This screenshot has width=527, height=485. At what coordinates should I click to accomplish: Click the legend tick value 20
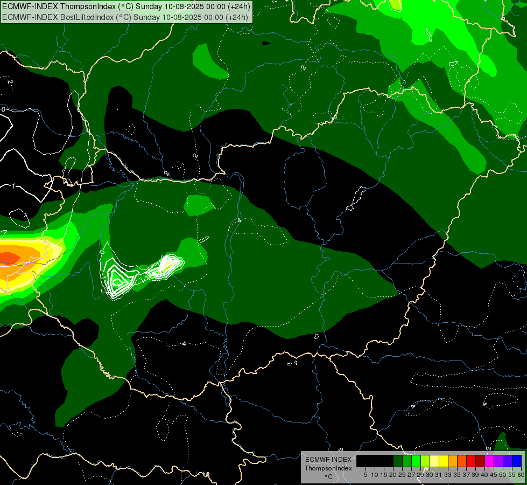click(x=393, y=475)
